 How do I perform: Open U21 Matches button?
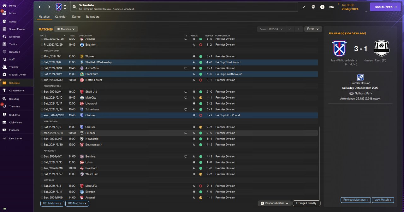pos(52,203)
